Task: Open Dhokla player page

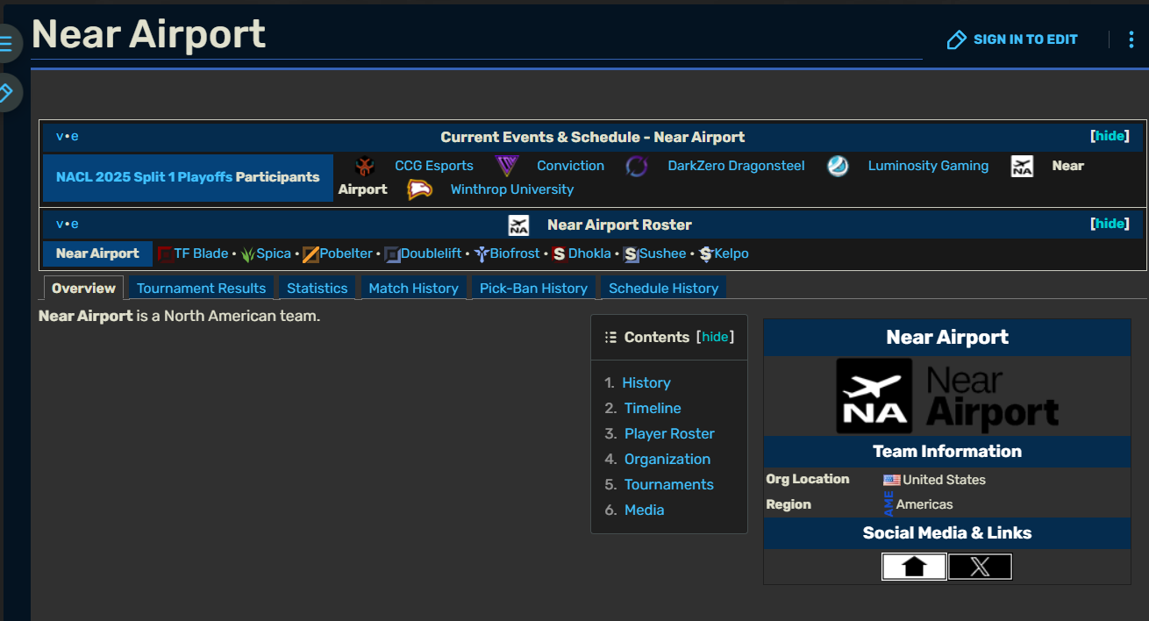Action: (589, 253)
